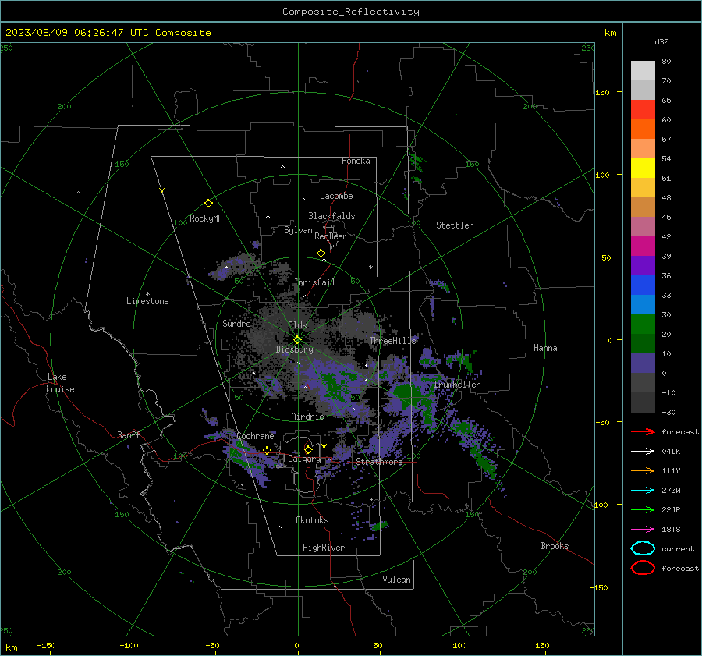Click the green echo cell near Drumheller
Screen dimensions: 702x656
pyautogui.click(x=407, y=395)
